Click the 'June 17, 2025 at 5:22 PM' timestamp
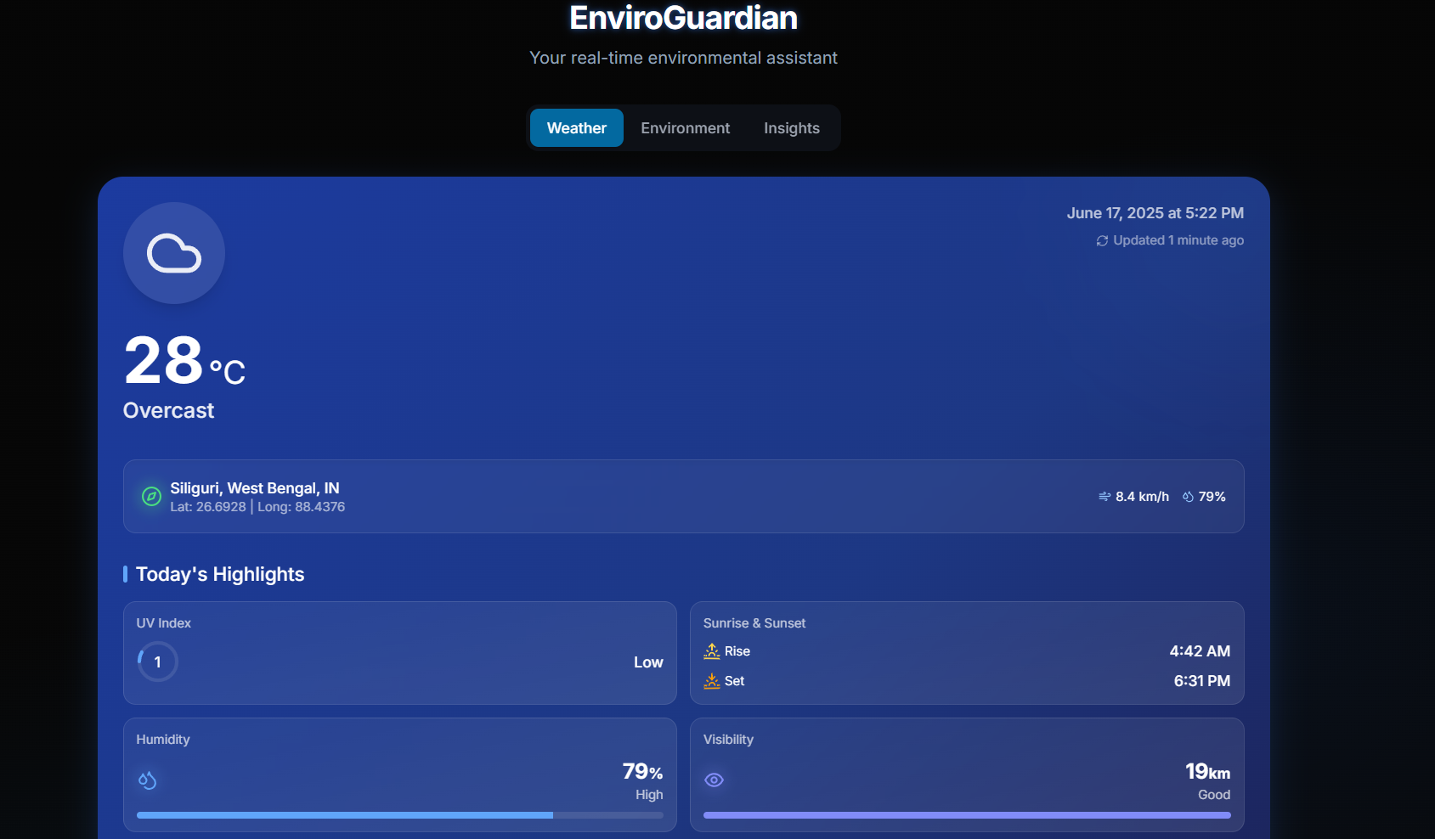 tap(1155, 213)
